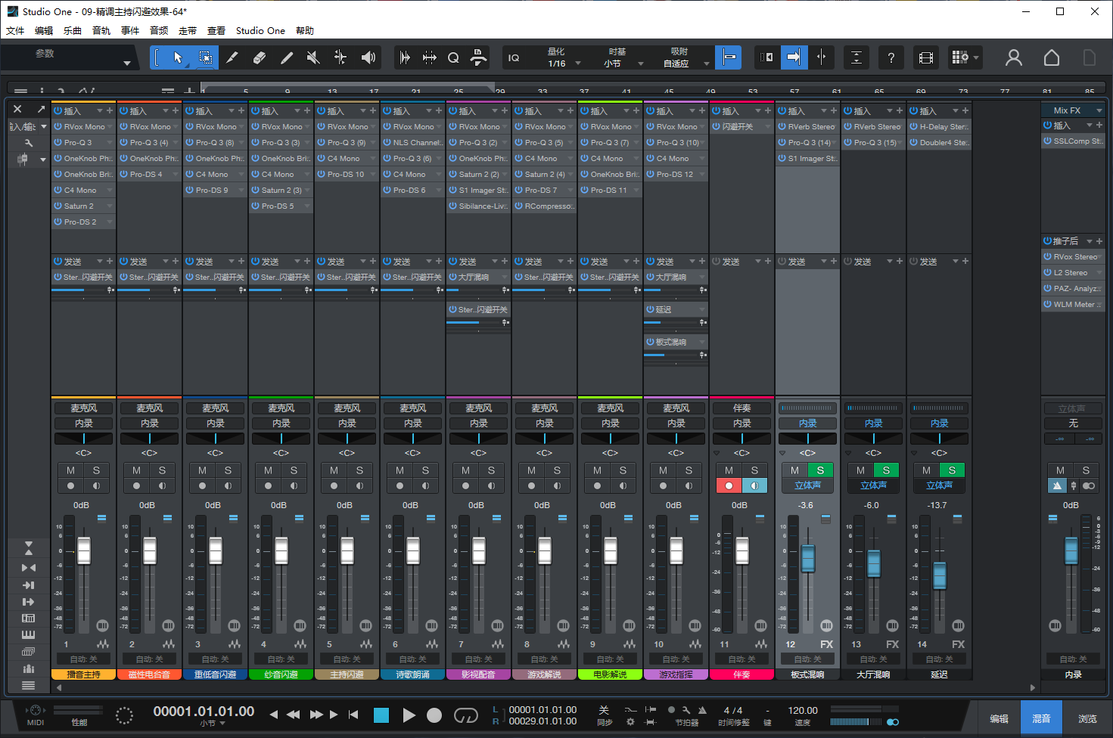Screen dimensions: 1113x738
Task: Click the Q quantize icon
Action: coord(453,57)
